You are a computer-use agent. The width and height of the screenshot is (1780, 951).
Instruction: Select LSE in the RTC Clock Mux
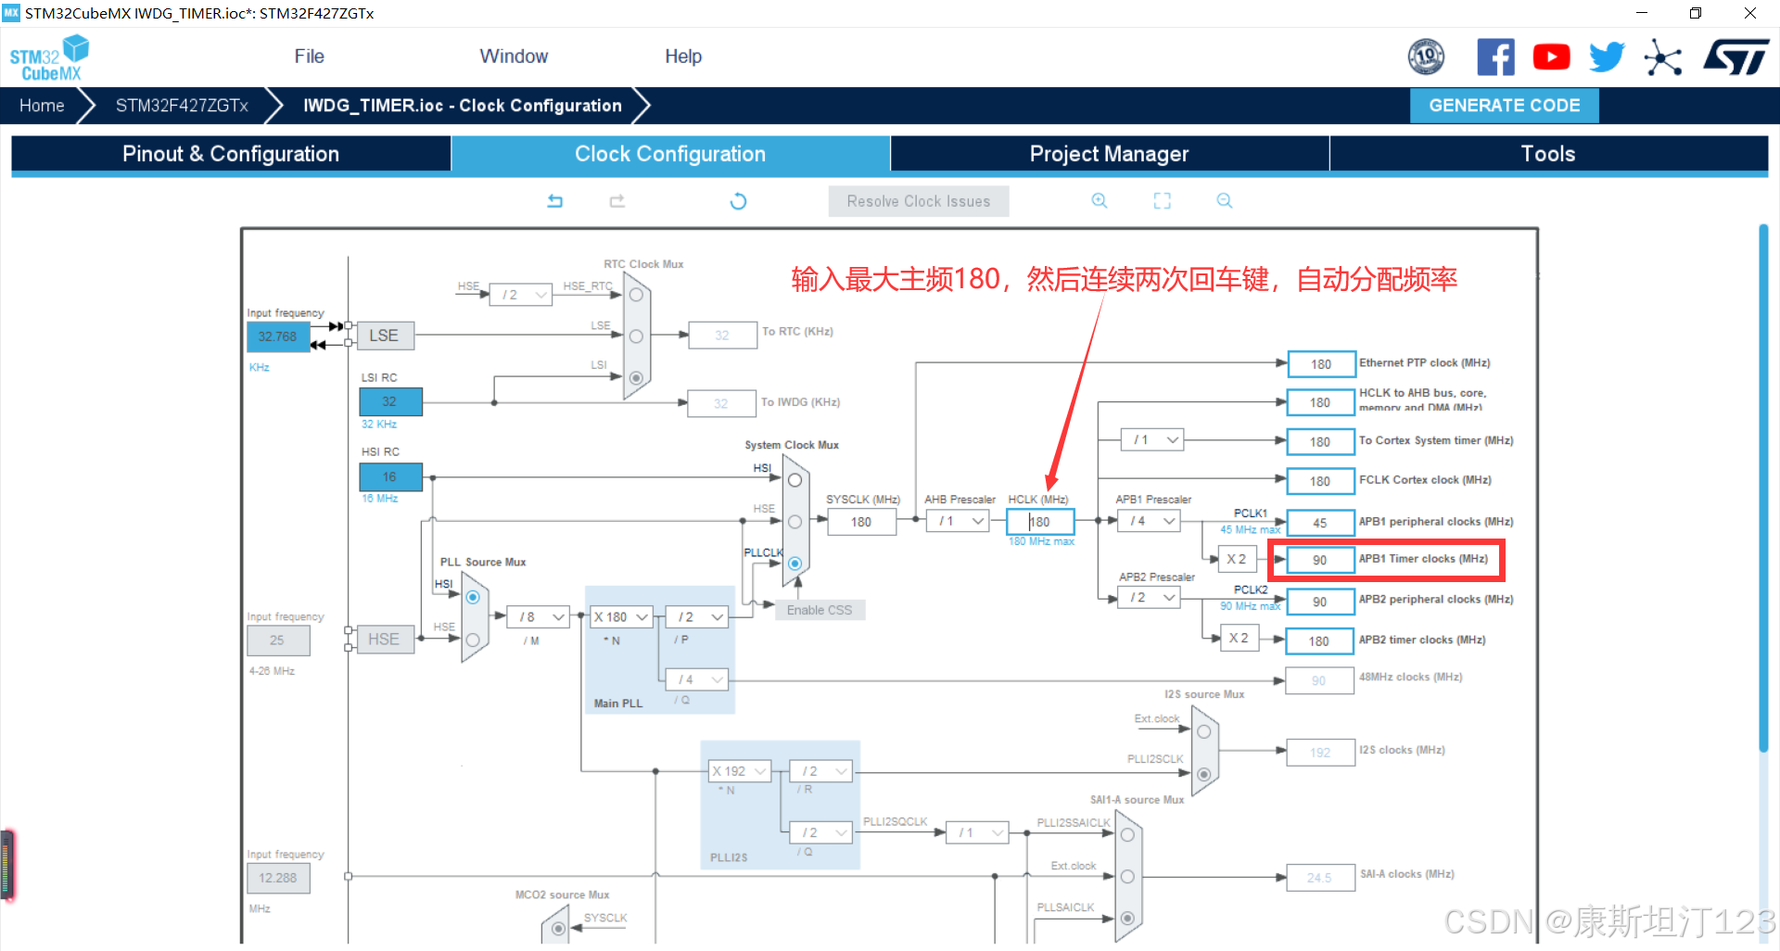636,336
